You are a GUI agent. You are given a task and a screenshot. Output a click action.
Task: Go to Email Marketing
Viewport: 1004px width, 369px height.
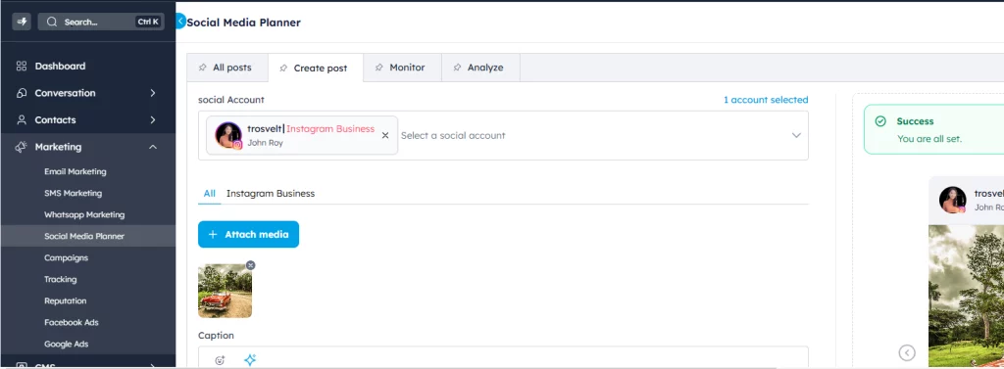coord(75,171)
